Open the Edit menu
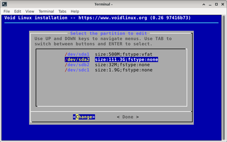The height and width of the screenshot is (142, 227). point(18,11)
